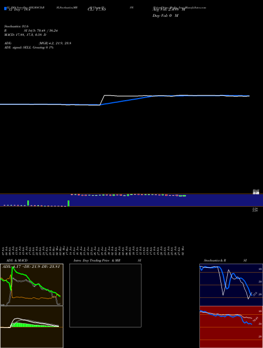Viewport: 263px width, 348px height.
Task: Click the white price line's sharp rise
Action: pyautogui.click(x=102, y=100)
